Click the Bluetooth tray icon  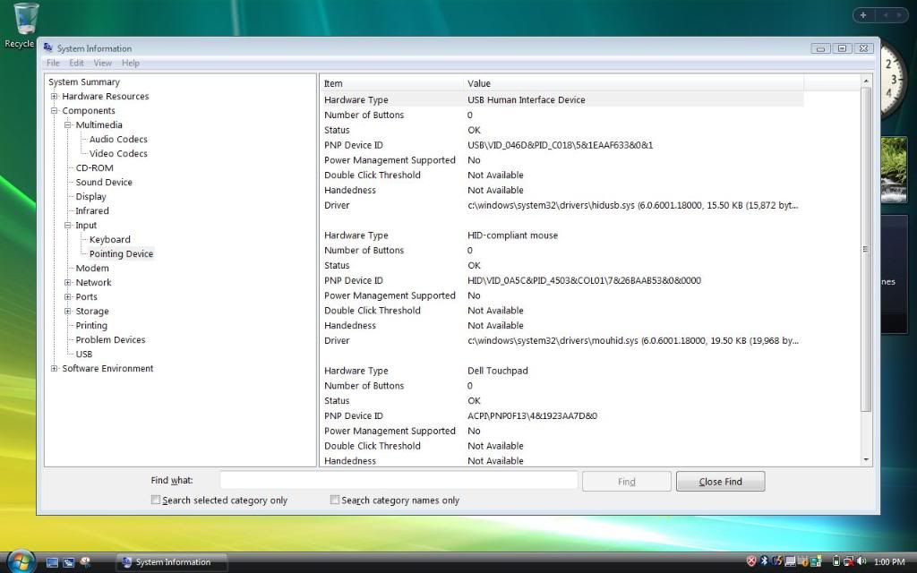[x=764, y=561]
